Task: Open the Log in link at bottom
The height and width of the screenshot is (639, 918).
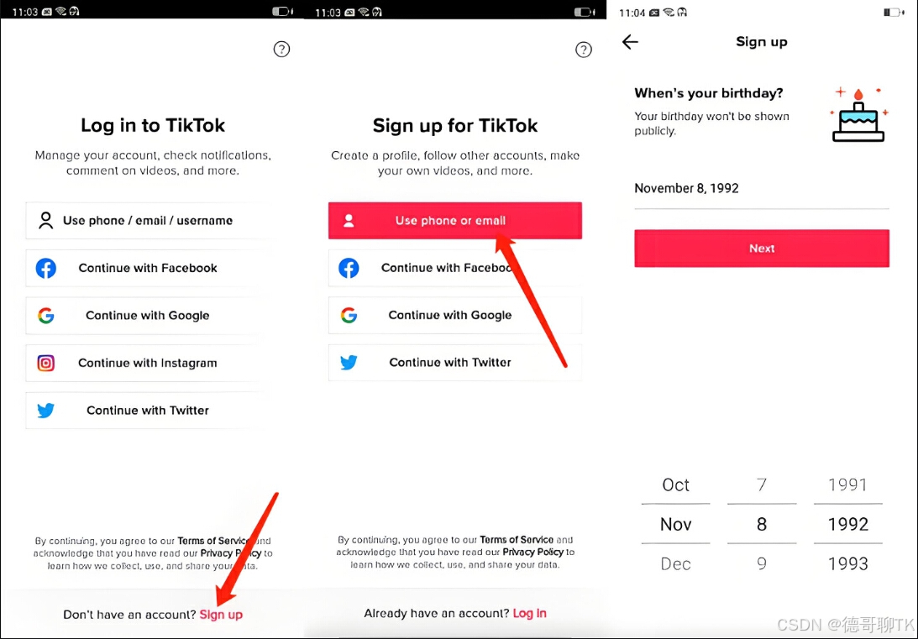Action: coord(529,613)
